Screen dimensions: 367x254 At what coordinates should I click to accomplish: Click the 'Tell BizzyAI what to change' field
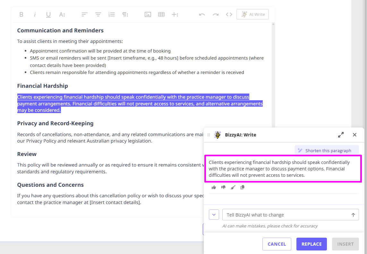pos(286,215)
